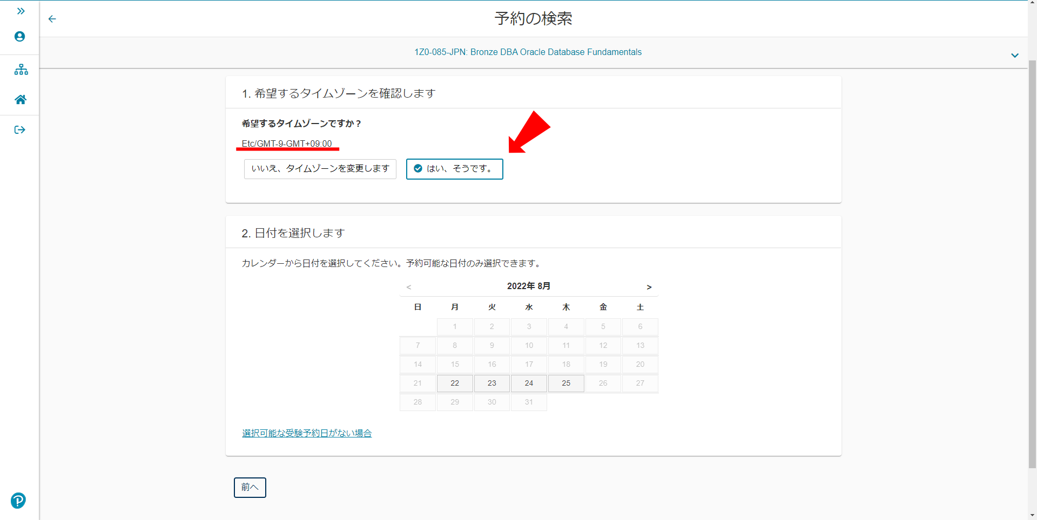
Task: Open the Pearson help logo icon
Action: click(x=18, y=501)
